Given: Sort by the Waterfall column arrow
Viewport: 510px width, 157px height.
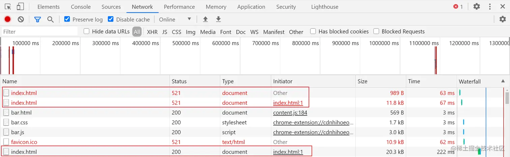Looking at the screenshot, I should [x=503, y=81].
